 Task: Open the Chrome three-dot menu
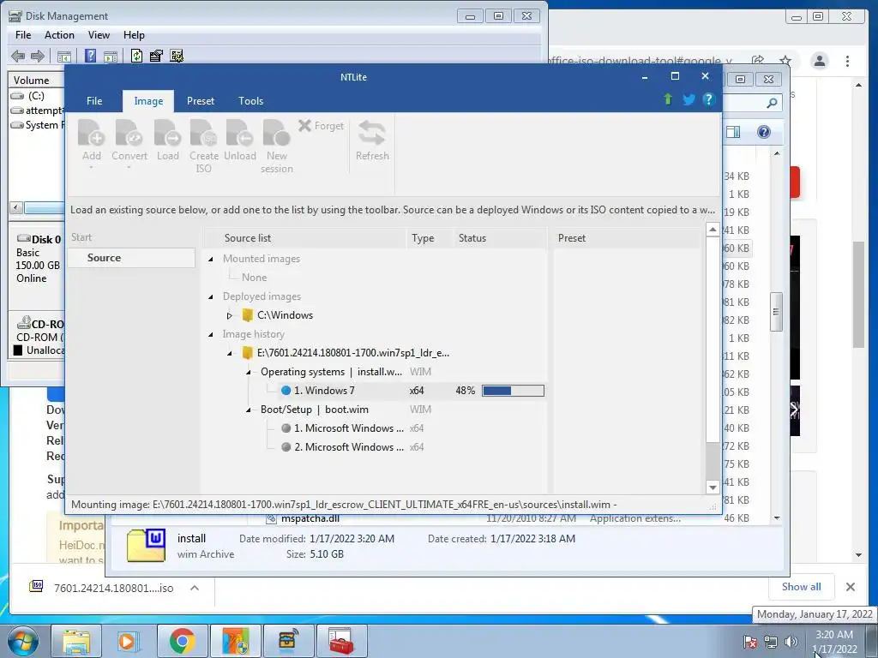pyautogui.click(x=847, y=61)
